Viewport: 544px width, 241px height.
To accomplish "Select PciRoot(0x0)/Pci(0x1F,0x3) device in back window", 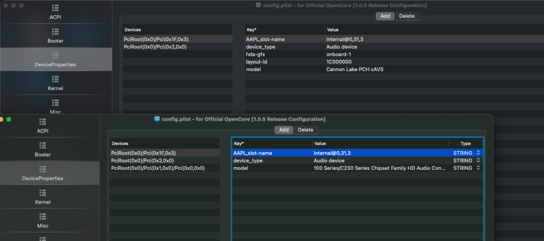I will (x=177, y=39).
